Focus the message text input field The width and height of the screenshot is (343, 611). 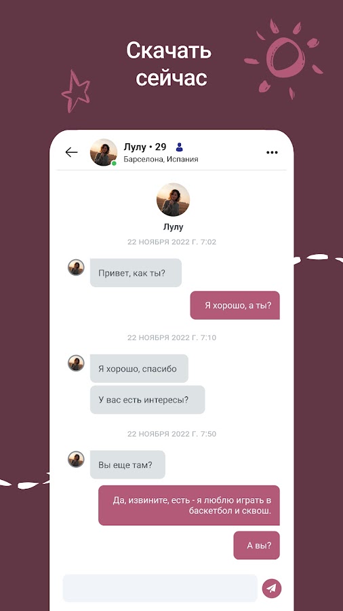tap(160, 588)
